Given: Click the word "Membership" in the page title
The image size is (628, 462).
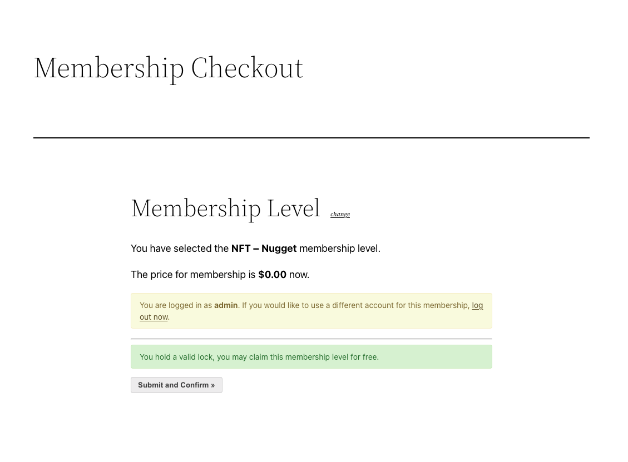Looking at the screenshot, I should click(109, 68).
